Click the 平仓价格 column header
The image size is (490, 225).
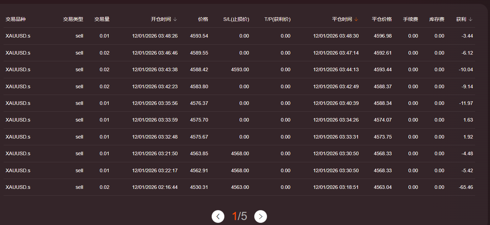click(x=382, y=19)
